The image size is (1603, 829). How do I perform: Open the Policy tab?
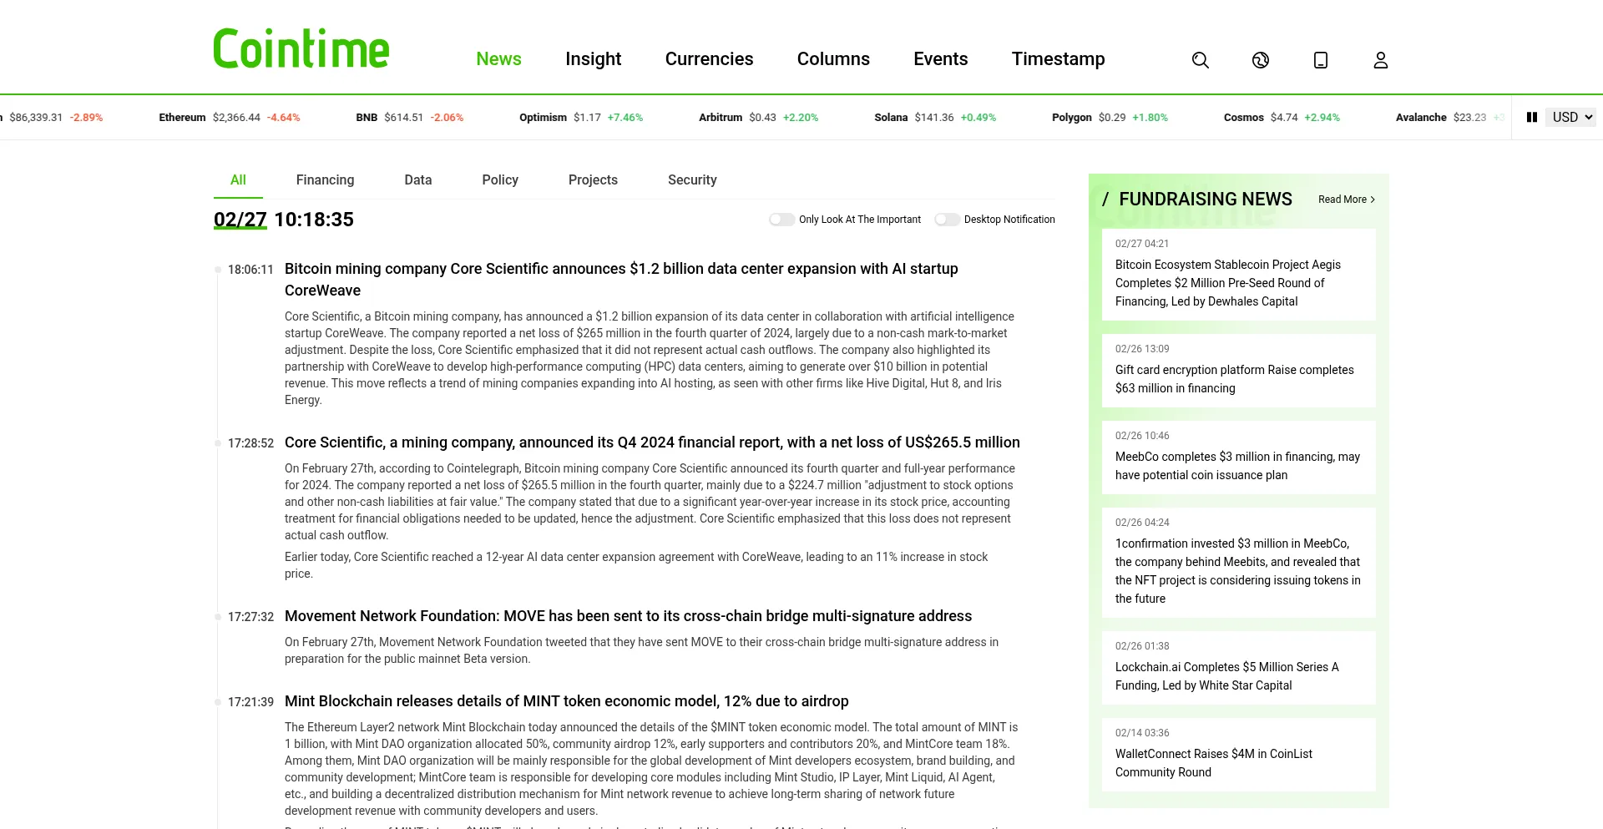click(x=500, y=180)
